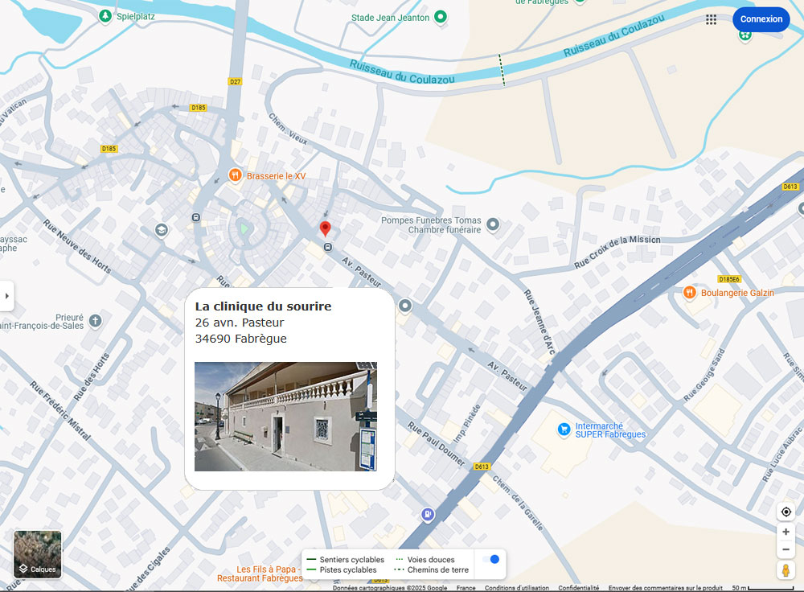Activate the Street View pegman
804x592 pixels.
pyautogui.click(x=786, y=570)
